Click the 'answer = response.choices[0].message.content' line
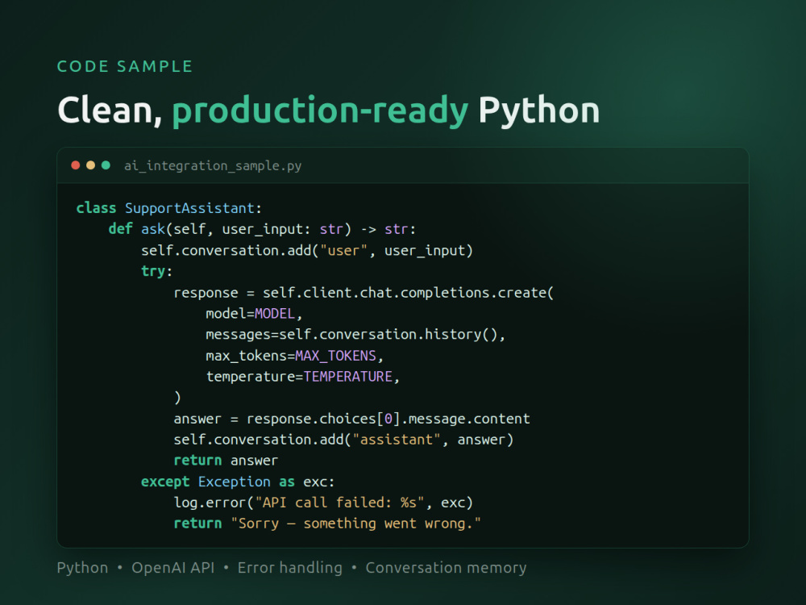 click(351, 419)
